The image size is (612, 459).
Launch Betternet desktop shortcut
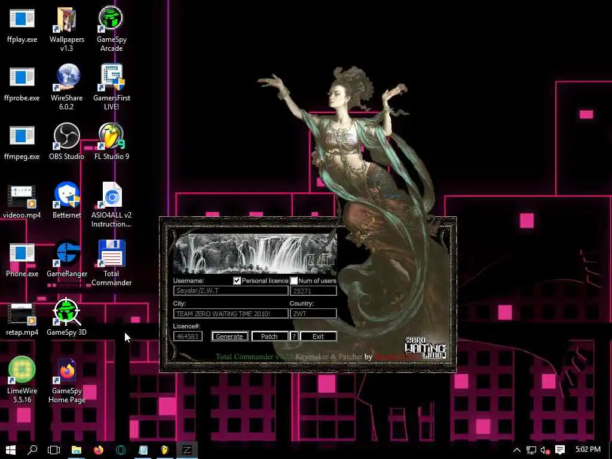67,200
